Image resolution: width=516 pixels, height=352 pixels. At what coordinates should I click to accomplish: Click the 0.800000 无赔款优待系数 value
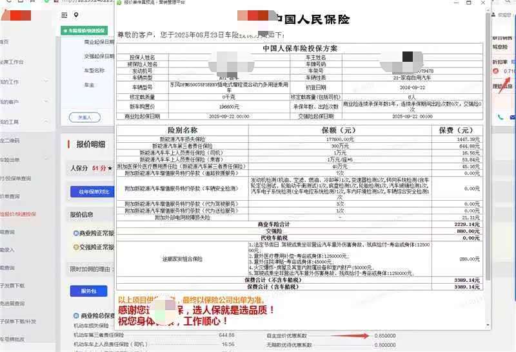385,345
